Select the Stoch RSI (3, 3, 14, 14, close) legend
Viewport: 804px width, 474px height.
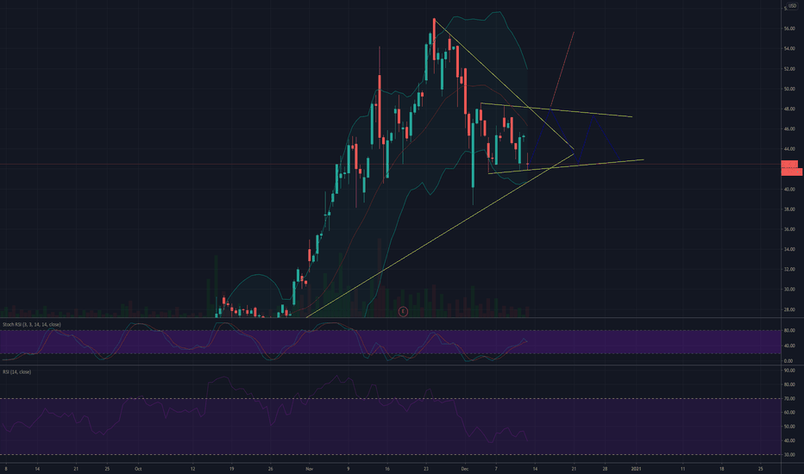coord(32,324)
